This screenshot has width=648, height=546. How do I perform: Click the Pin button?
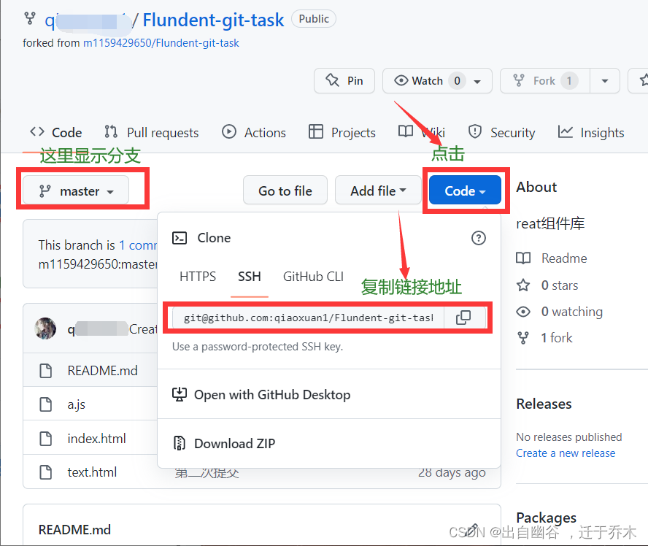click(344, 80)
